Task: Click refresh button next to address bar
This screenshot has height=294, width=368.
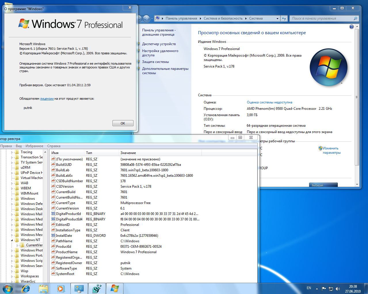Action: 284,18
